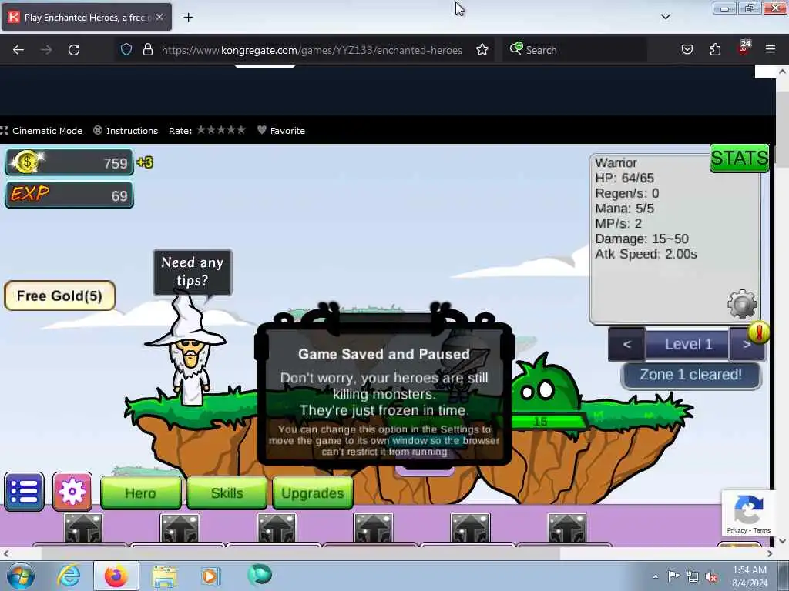Open media player taskbar icon
This screenshot has height=591, width=789.
pos(210,576)
